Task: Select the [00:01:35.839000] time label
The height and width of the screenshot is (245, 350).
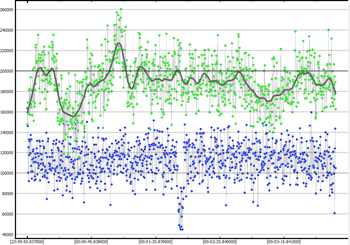Action: (156, 242)
